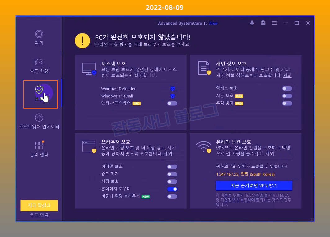Viewport: 330px width, 237px height.
Task: Open the toolbox briefcase icon
Action: pos(263,23)
